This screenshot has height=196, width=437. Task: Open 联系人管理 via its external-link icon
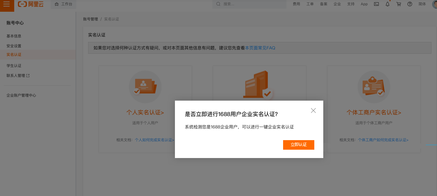28,75
